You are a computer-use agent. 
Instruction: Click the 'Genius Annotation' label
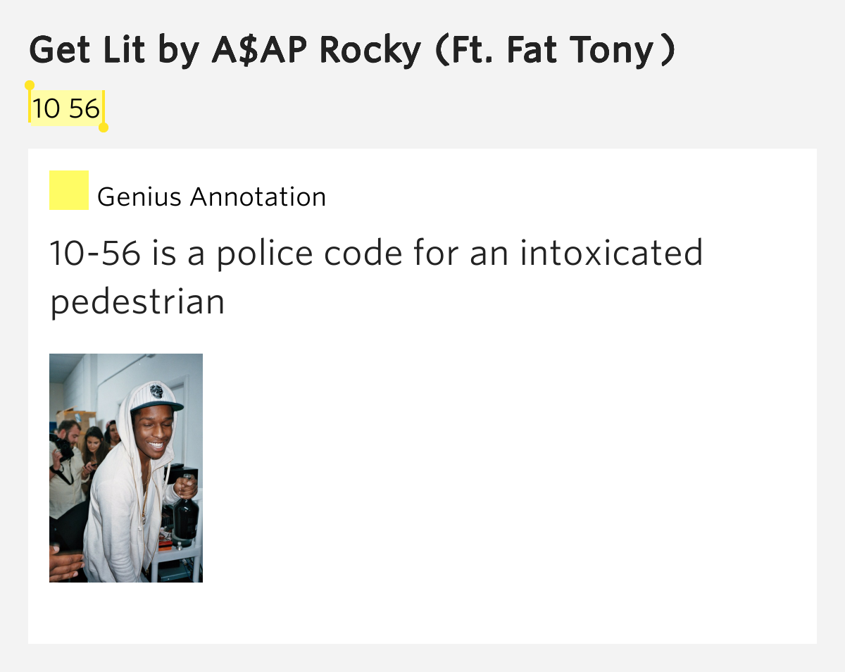click(x=212, y=197)
